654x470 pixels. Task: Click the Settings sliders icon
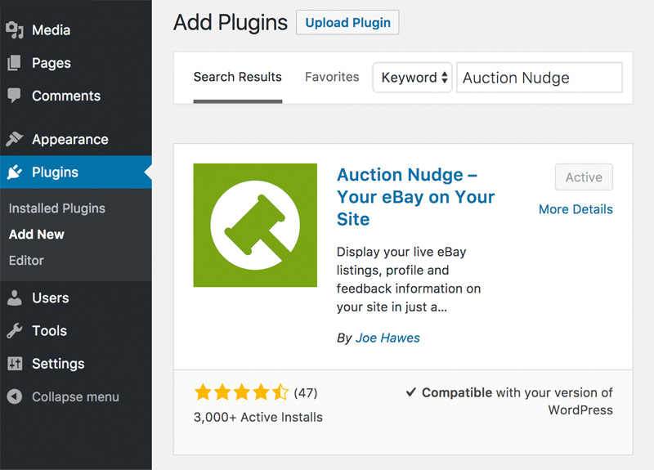(15, 364)
